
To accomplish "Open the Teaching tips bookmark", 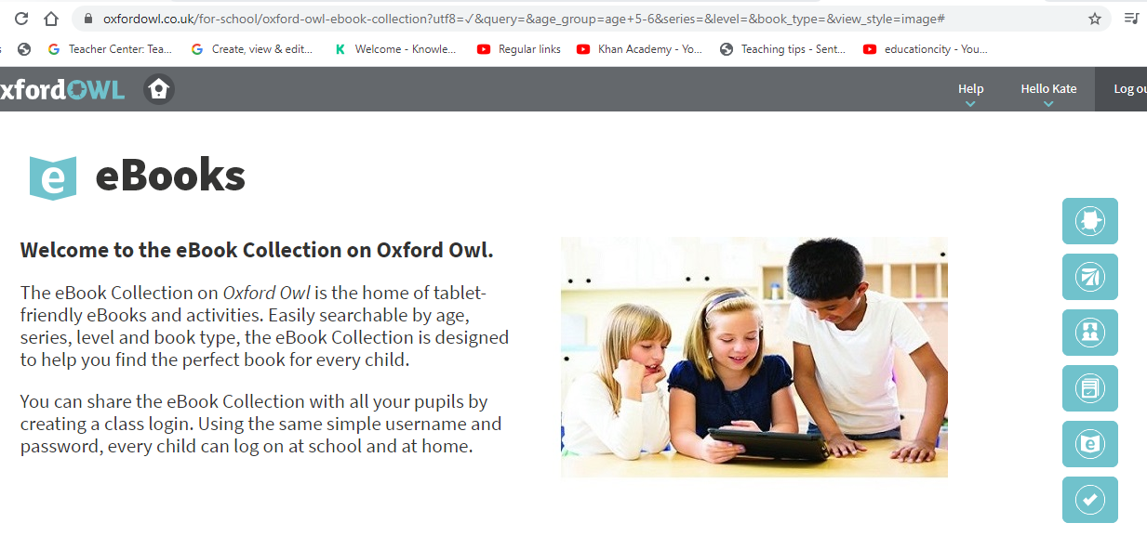I will click(783, 49).
